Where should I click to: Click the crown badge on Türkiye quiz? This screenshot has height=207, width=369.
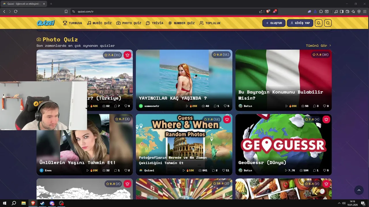tap(127, 55)
